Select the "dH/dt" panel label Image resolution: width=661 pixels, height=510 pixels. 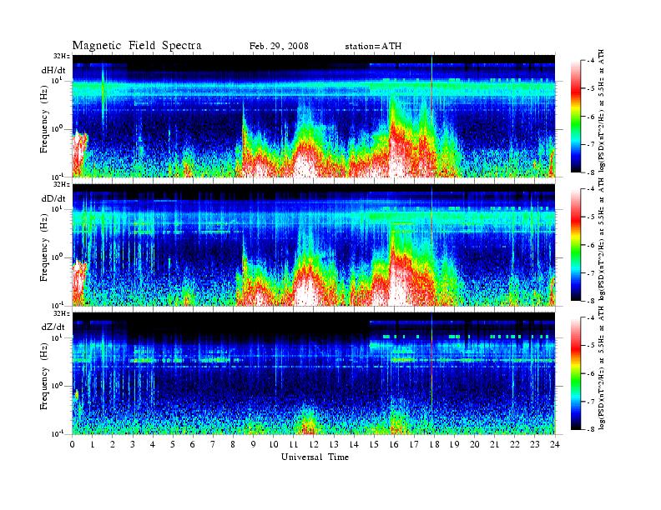pos(53,70)
